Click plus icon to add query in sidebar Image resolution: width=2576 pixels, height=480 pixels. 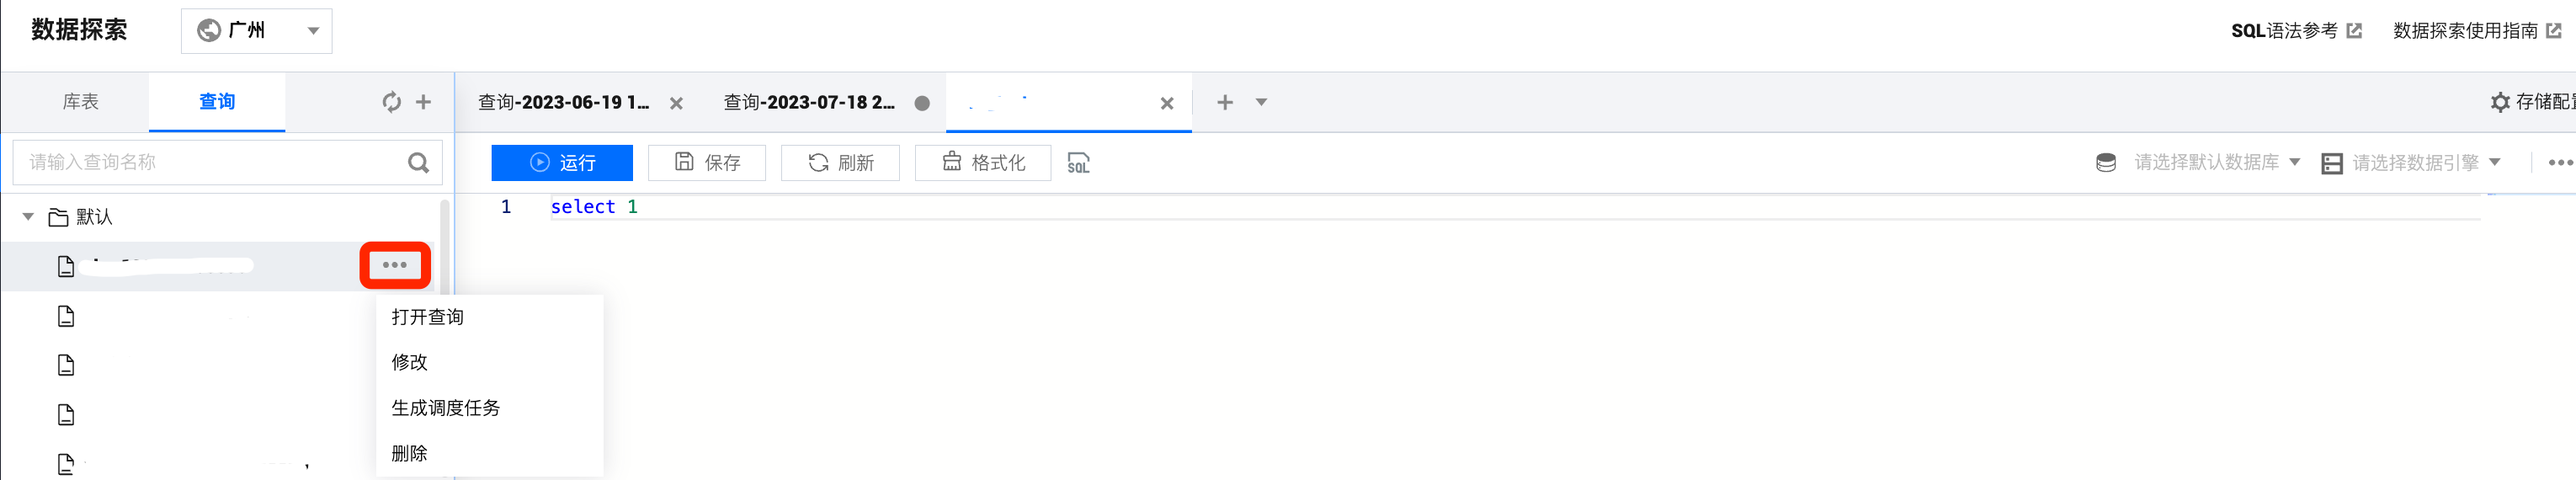click(x=424, y=102)
